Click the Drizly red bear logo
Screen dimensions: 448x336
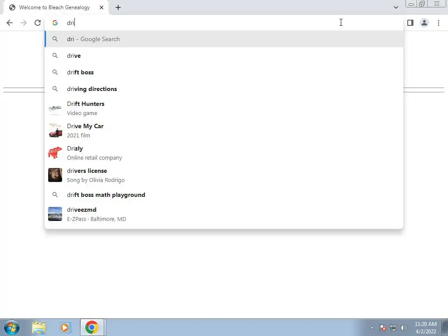click(55, 153)
